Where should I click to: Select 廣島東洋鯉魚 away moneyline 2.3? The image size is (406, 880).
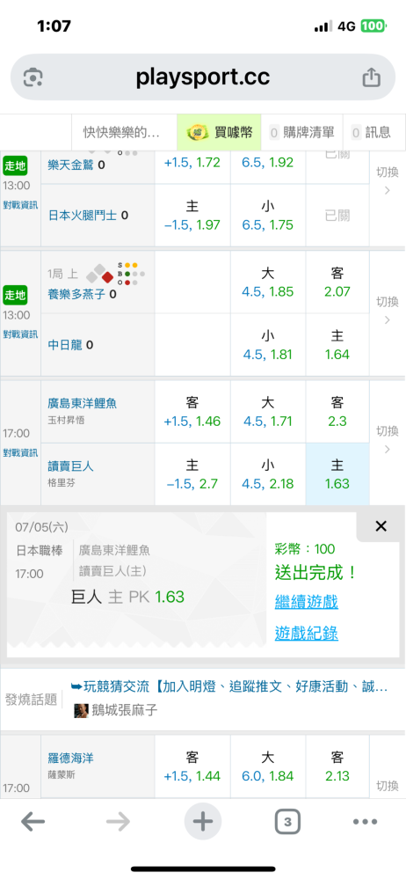[337, 411]
